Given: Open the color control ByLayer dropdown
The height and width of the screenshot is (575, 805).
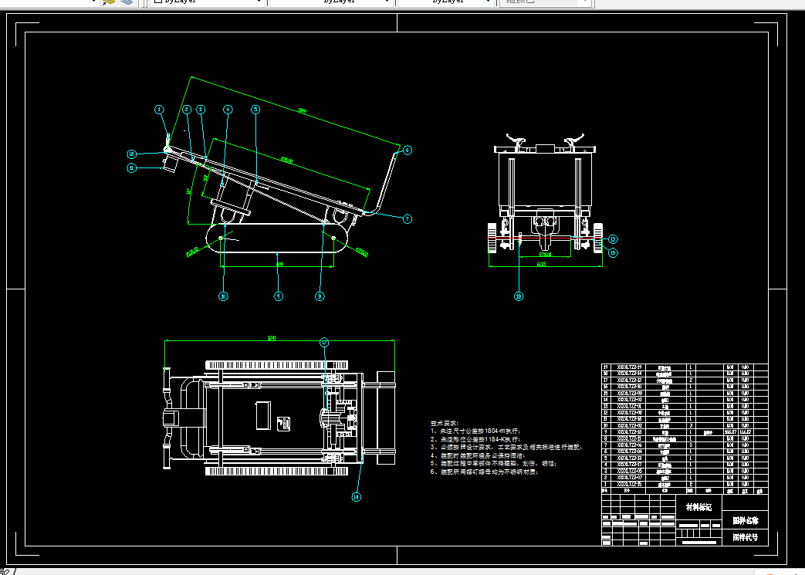Looking at the screenshot, I should [x=208, y=2].
